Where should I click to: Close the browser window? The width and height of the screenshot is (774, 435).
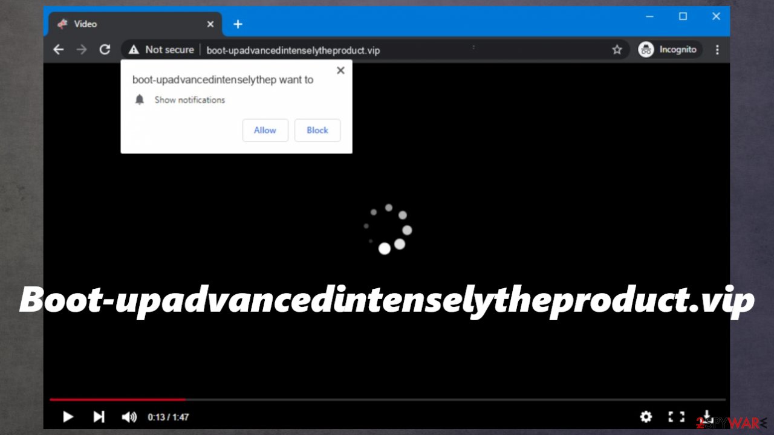(716, 17)
